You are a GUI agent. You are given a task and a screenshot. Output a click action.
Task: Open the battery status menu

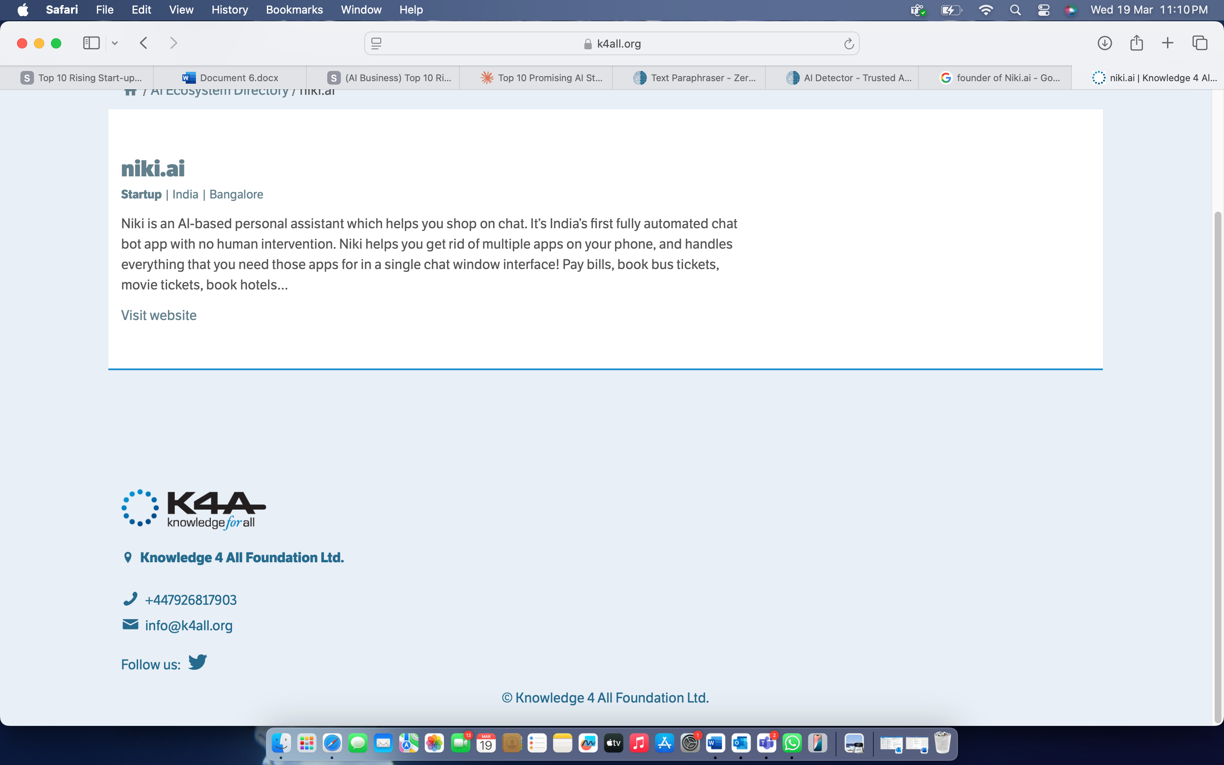pos(952,10)
